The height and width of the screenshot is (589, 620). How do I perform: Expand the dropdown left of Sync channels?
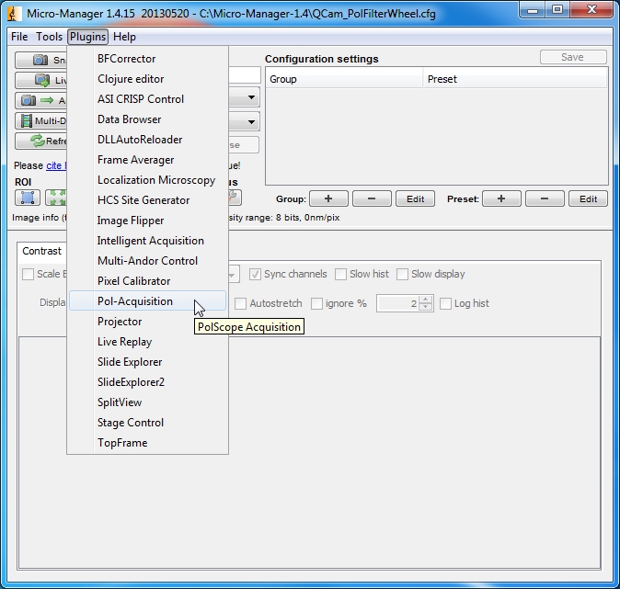click(233, 274)
